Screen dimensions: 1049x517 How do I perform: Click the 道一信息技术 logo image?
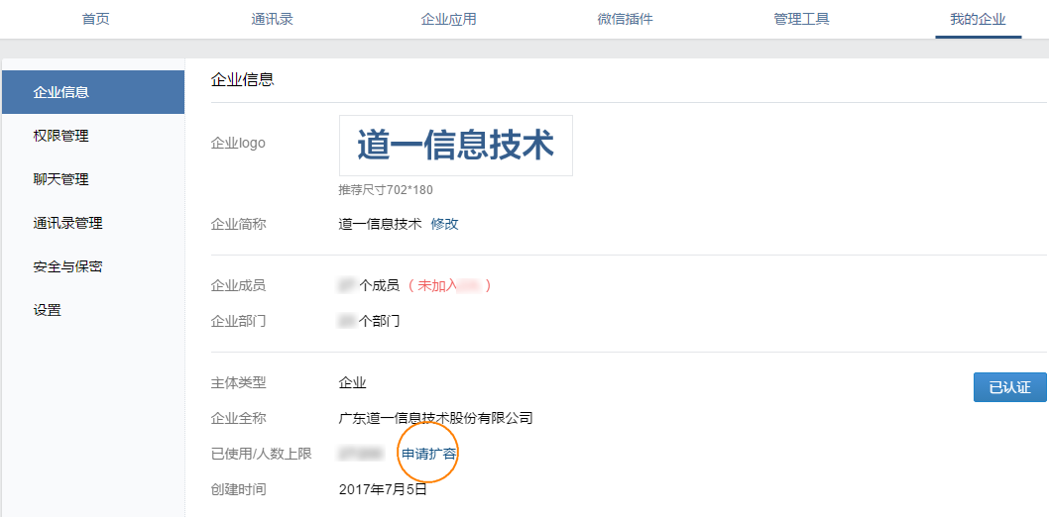tap(456, 146)
